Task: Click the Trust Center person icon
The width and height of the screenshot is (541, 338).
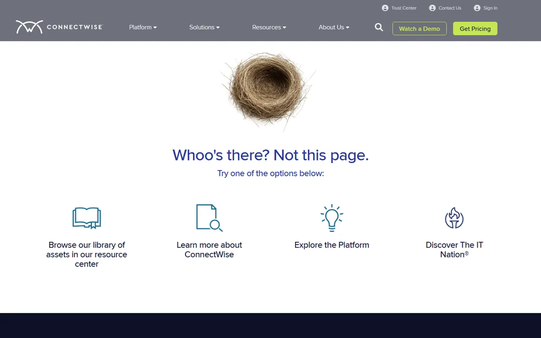Action: point(385,8)
